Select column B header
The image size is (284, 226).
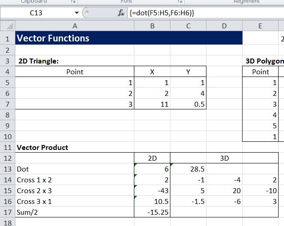point(152,27)
